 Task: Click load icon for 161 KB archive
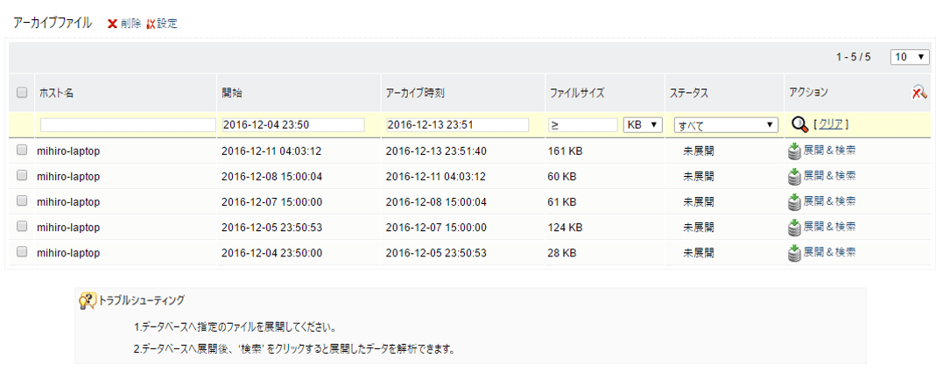[x=794, y=151]
